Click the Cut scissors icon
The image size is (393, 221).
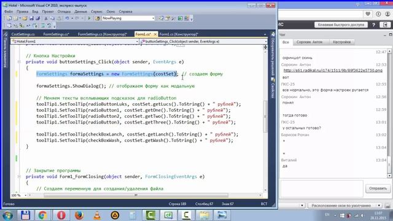point(46,18)
